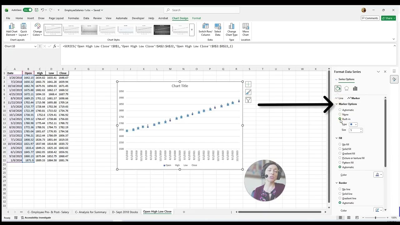
Task: Collapse the ribbon with chevron
Action: point(394,39)
